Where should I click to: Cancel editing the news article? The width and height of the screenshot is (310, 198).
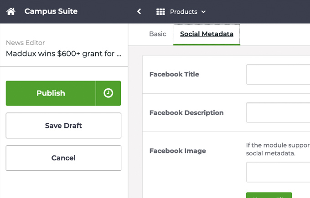[63, 158]
